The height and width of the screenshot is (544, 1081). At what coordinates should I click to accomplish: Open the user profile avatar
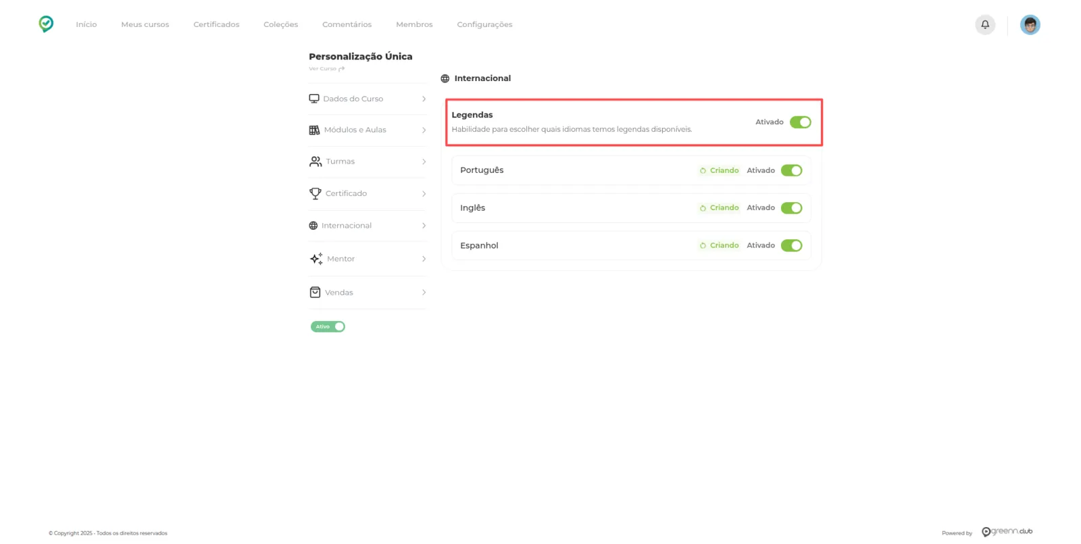coord(1030,25)
